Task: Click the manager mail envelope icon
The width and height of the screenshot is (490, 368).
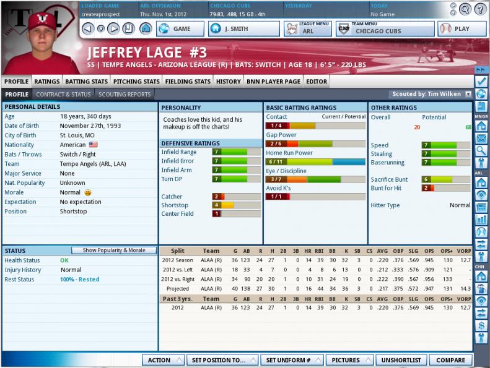Action: pyautogui.click(x=481, y=138)
